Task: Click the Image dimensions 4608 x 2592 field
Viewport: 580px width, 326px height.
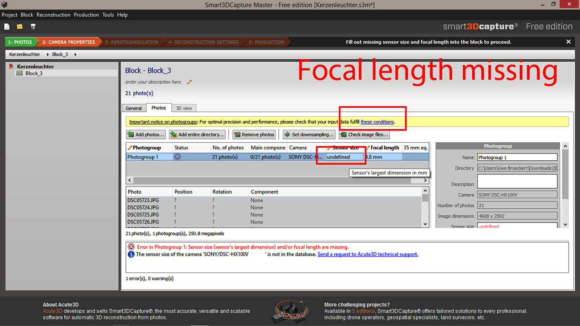Action: pos(517,216)
